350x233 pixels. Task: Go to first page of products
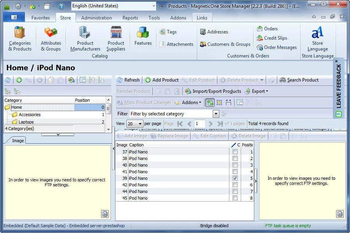tap(180, 123)
